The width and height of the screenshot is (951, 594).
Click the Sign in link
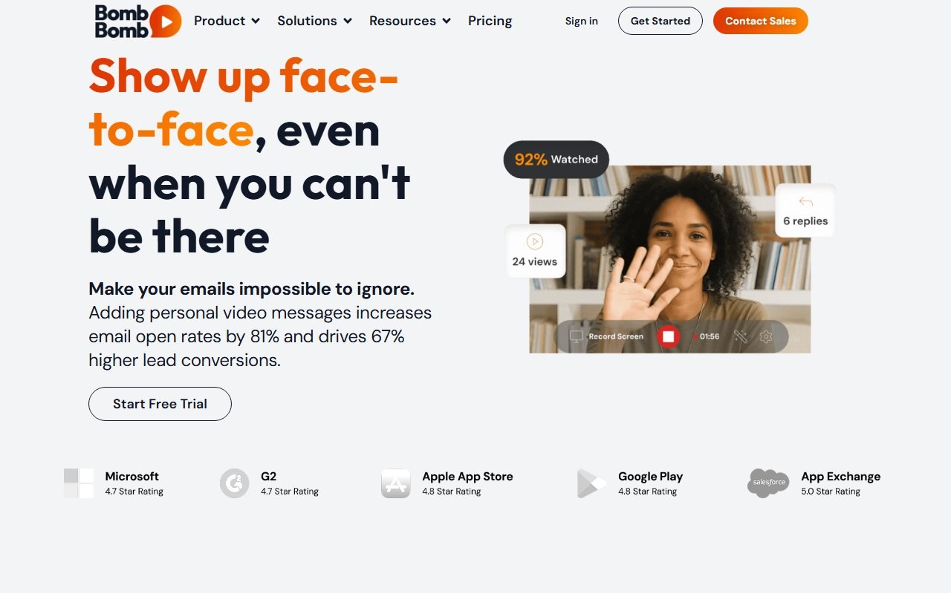[x=581, y=21]
